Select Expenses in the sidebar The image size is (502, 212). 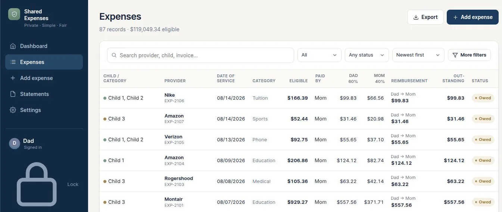[44, 62]
